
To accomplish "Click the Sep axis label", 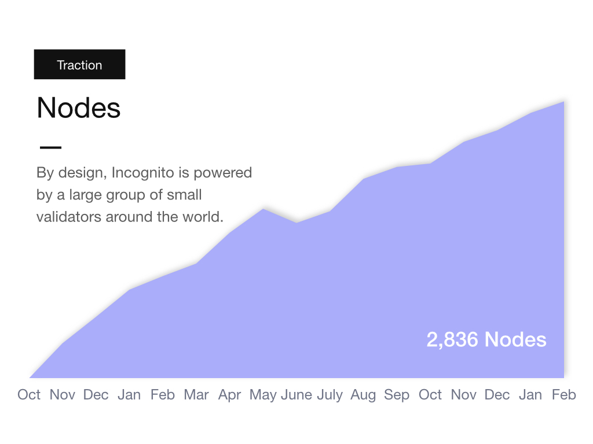I will [x=396, y=395].
